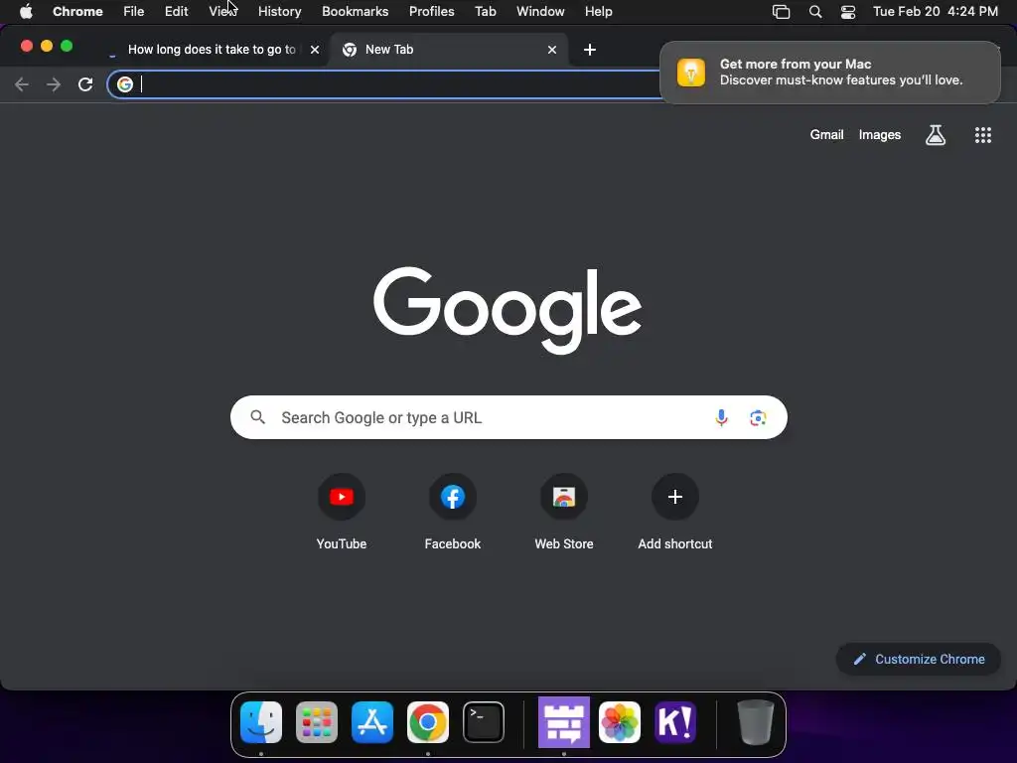Open Finder from the dock
The width and height of the screenshot is (1017, 763).
261,722
